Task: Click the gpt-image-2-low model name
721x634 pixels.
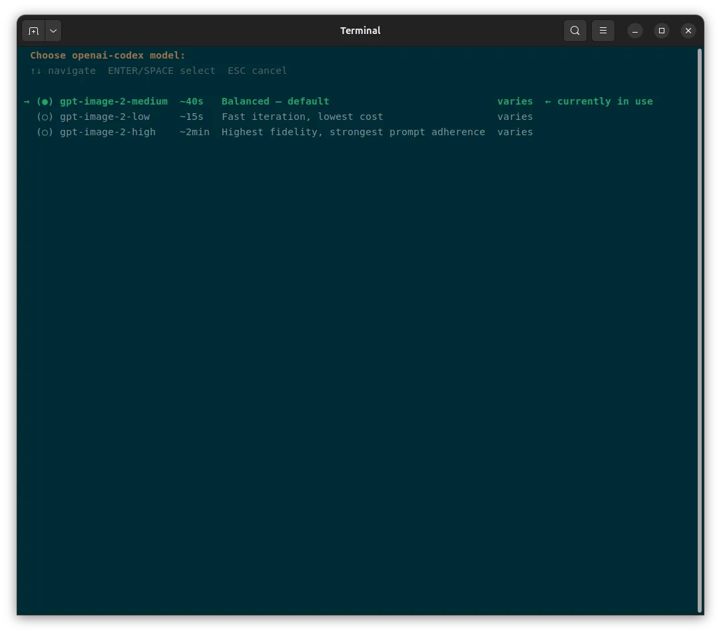Action: click(x=105, y=117)
